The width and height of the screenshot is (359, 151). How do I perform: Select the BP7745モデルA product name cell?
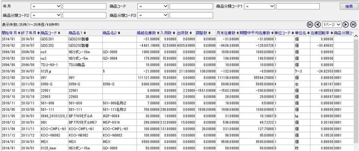[85, 116]
